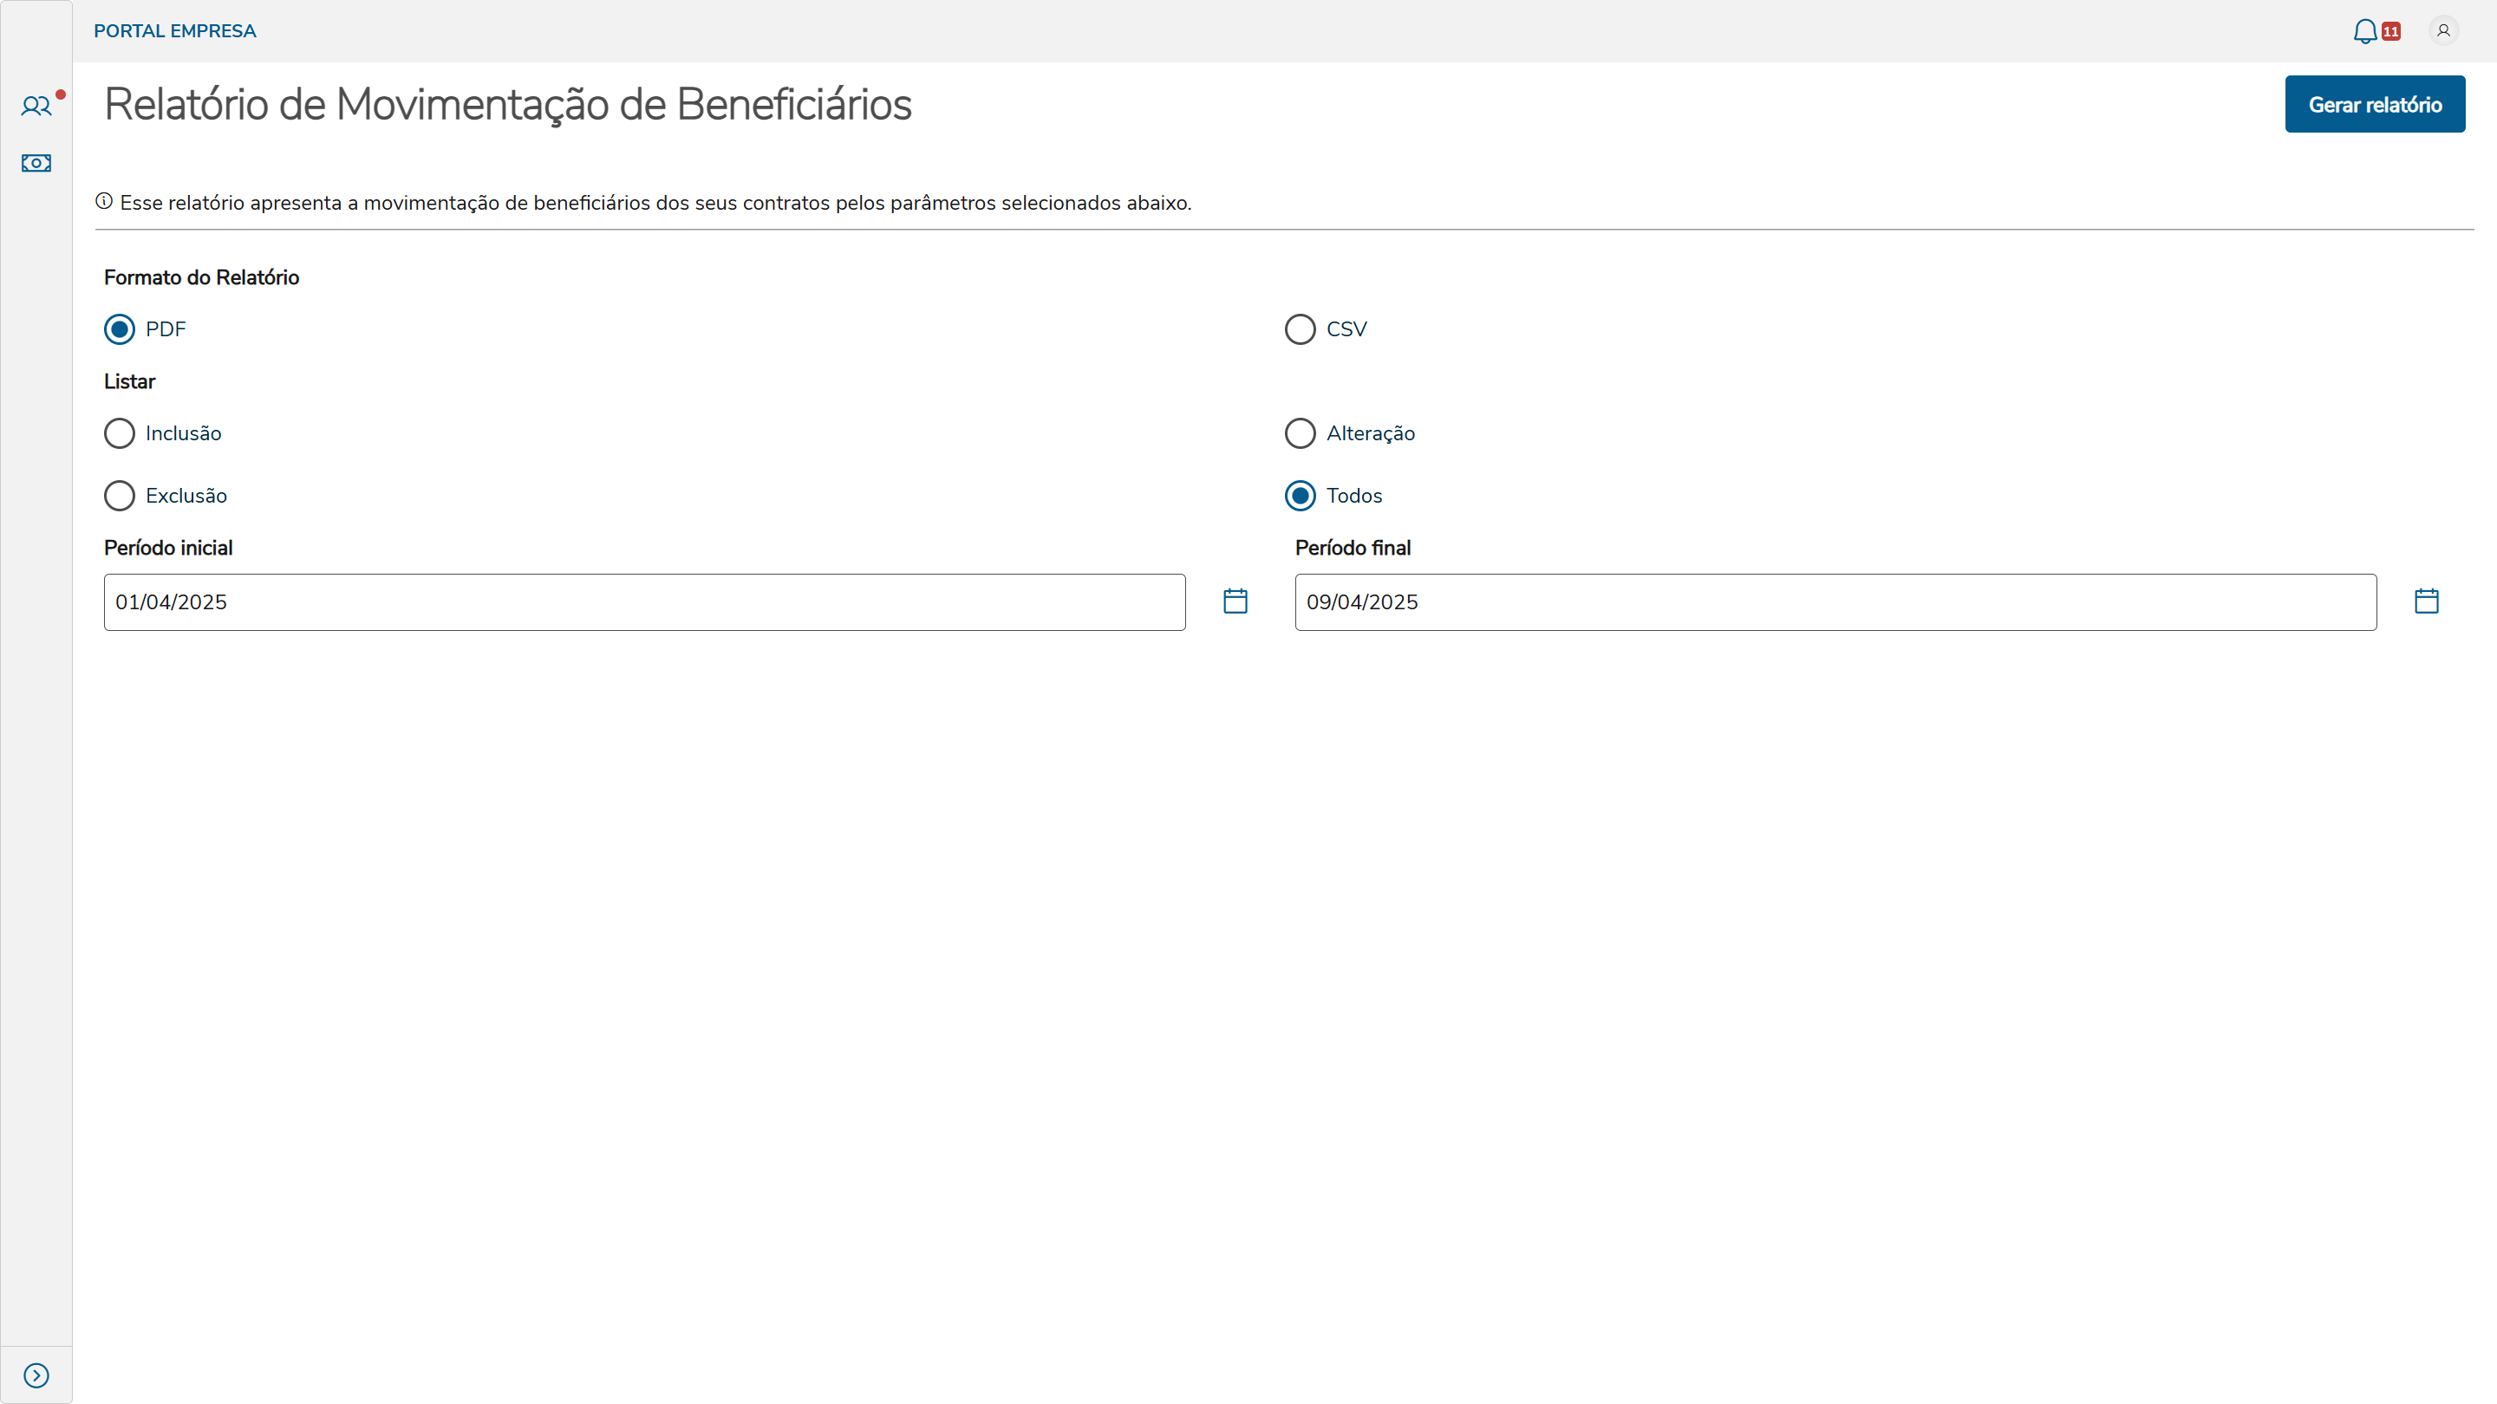Viewport: 2497px width, 1404px height.
Task: Open the financial money sidebar icon
Action: click(36, 163)
